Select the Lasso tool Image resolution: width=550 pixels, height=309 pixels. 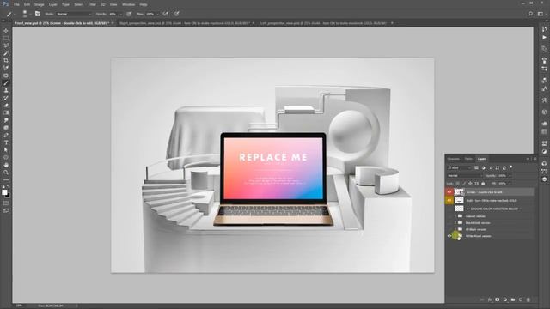click(6, 45)
